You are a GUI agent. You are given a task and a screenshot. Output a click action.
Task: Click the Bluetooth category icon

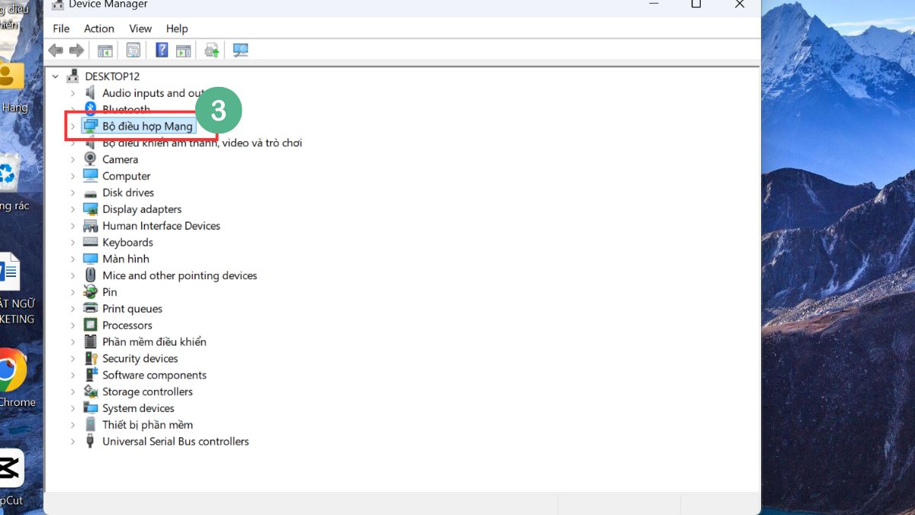point(90,110)
